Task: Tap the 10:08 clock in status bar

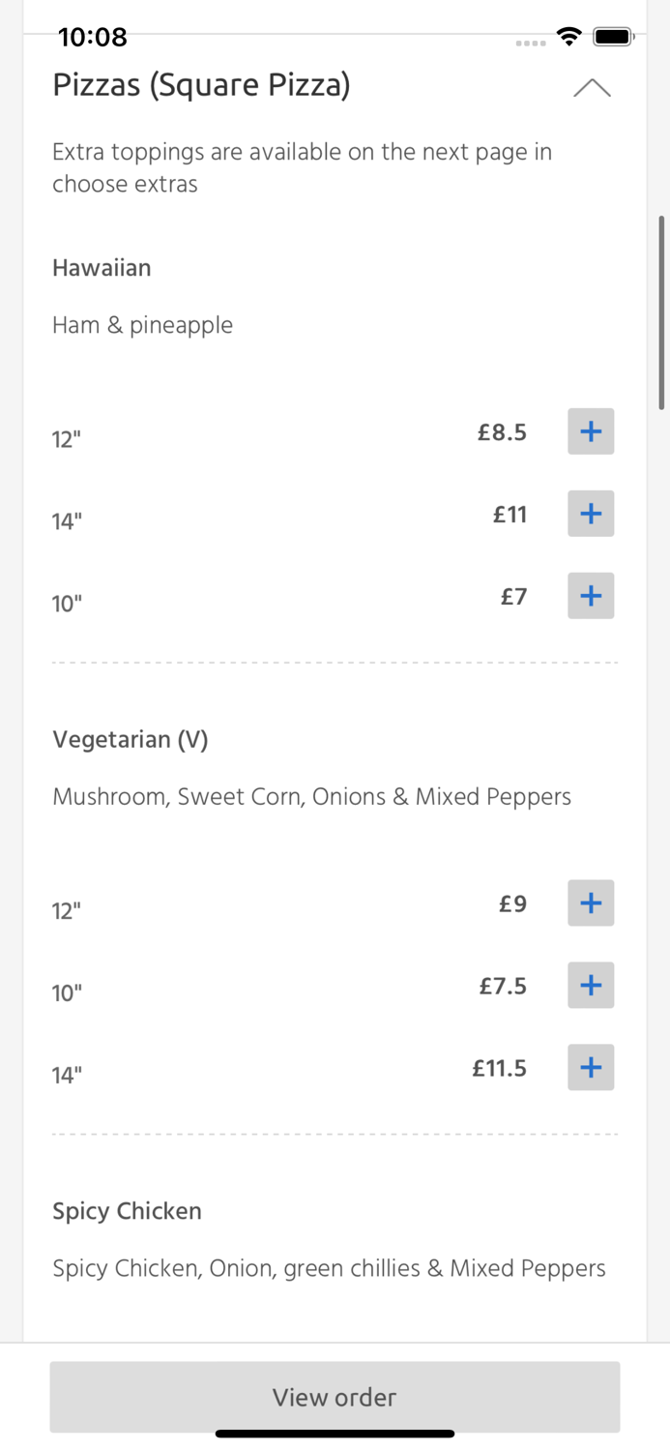Action: coord(93,37)
